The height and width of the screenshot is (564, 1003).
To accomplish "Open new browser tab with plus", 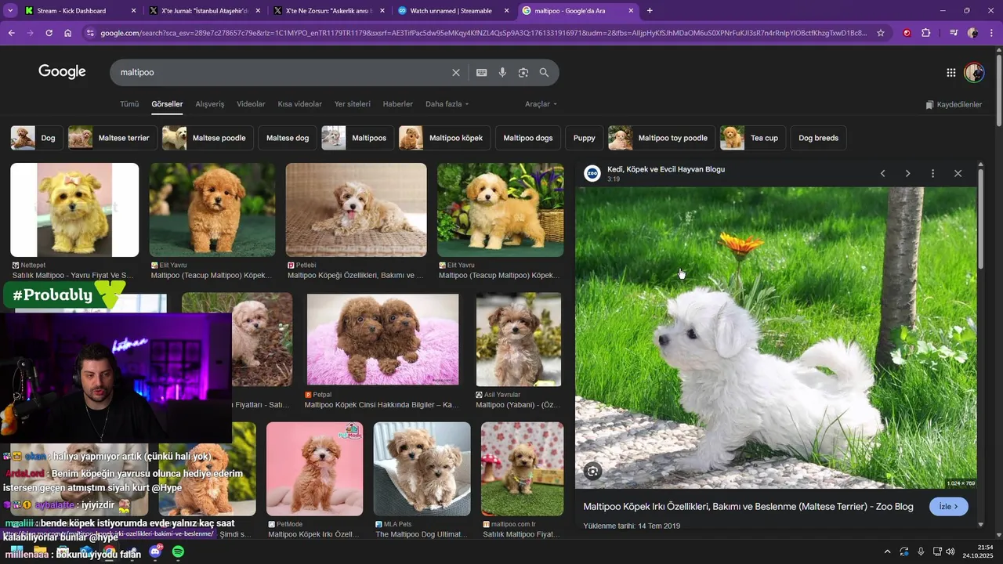I will pos(650,11).
